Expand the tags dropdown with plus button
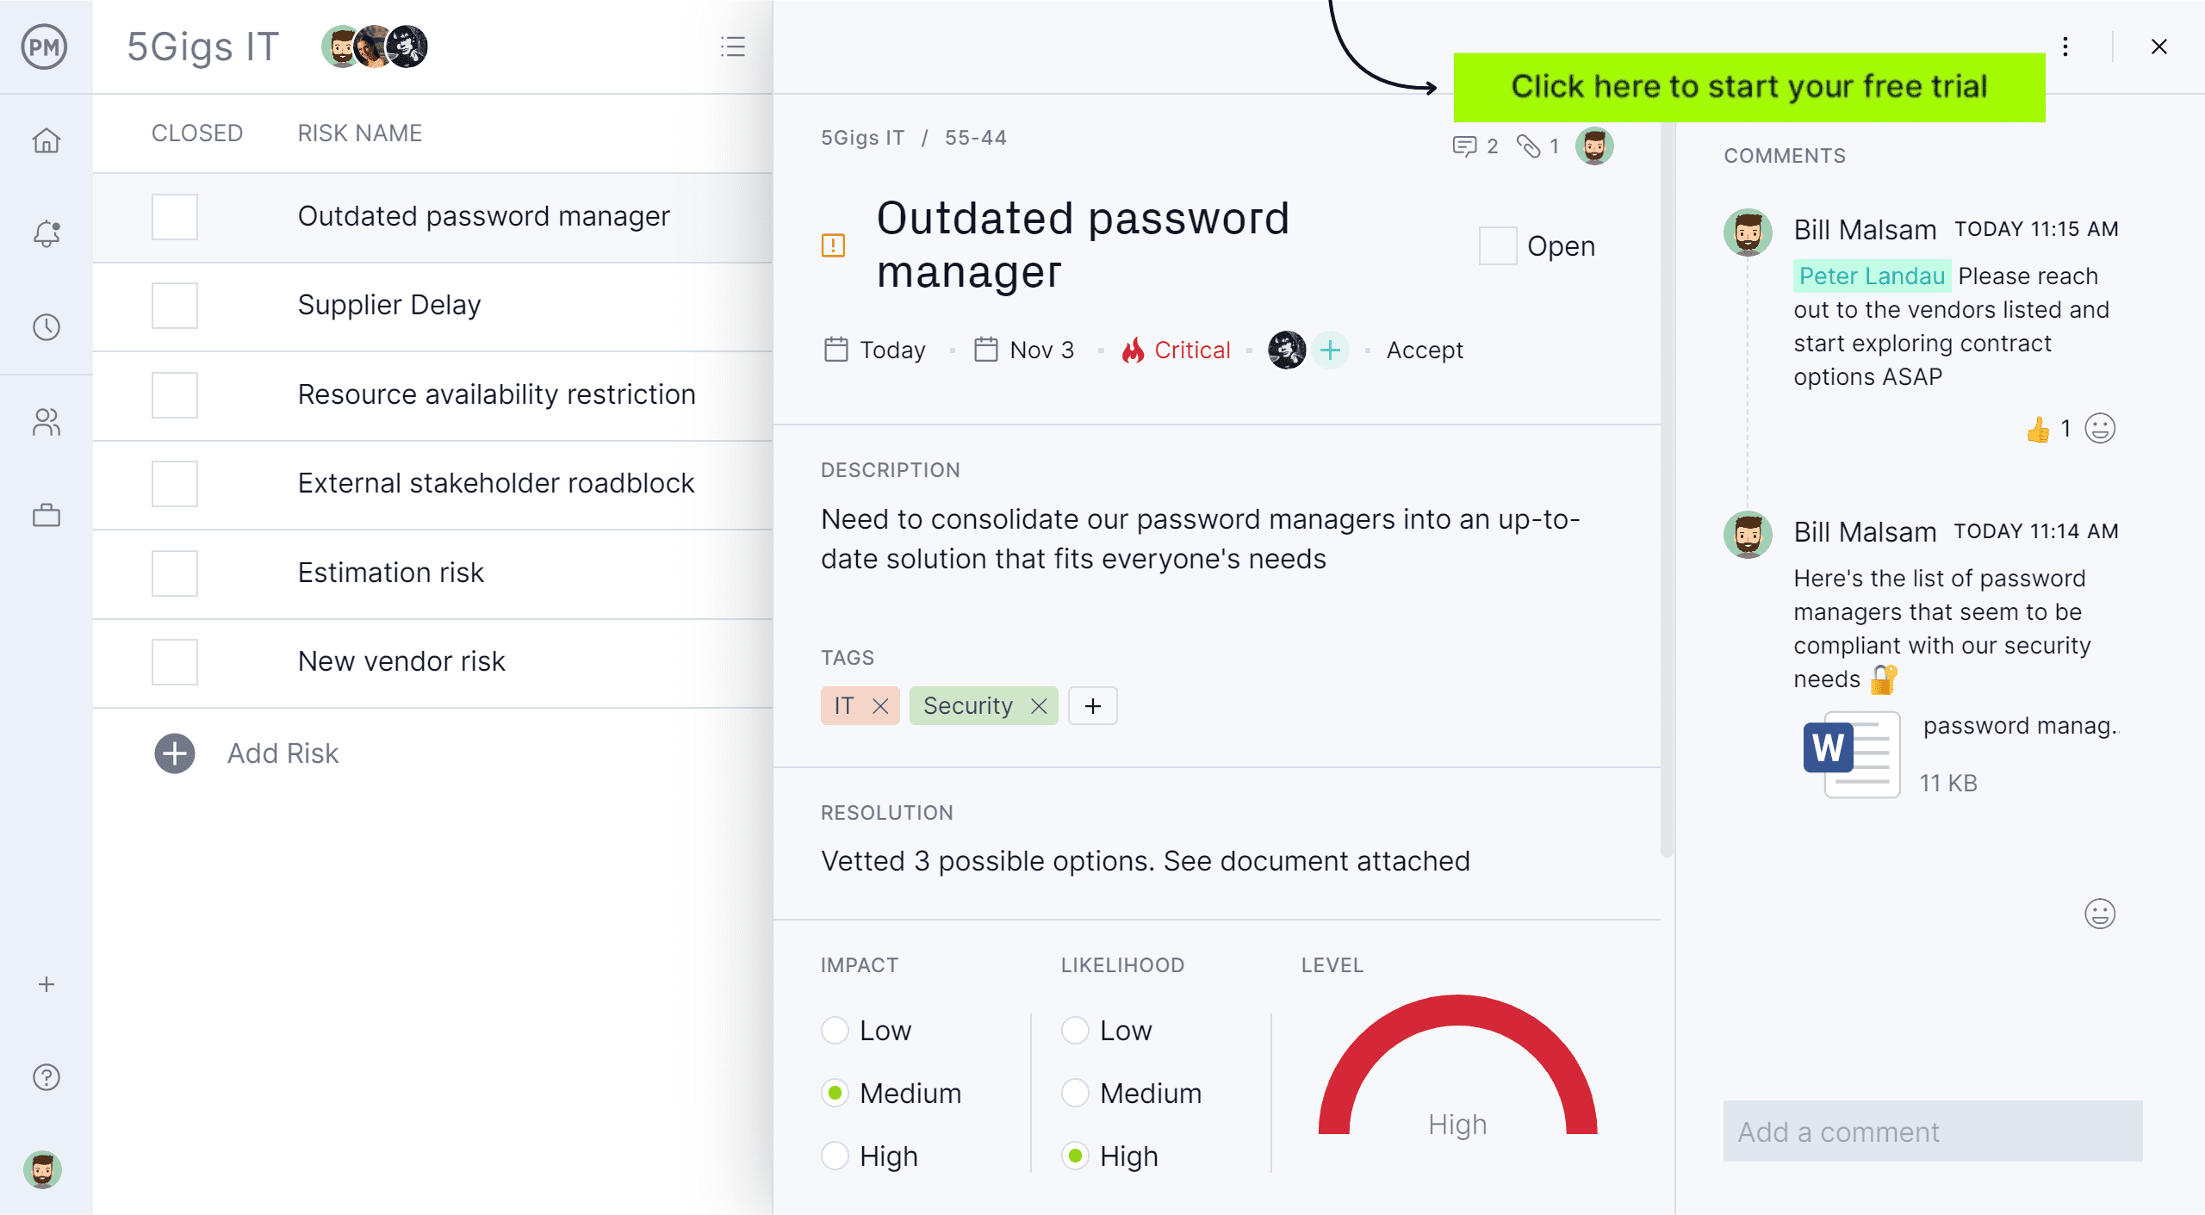Image resolution: width=2205 pixels, height=1215 pixels. coord(1090,704)
